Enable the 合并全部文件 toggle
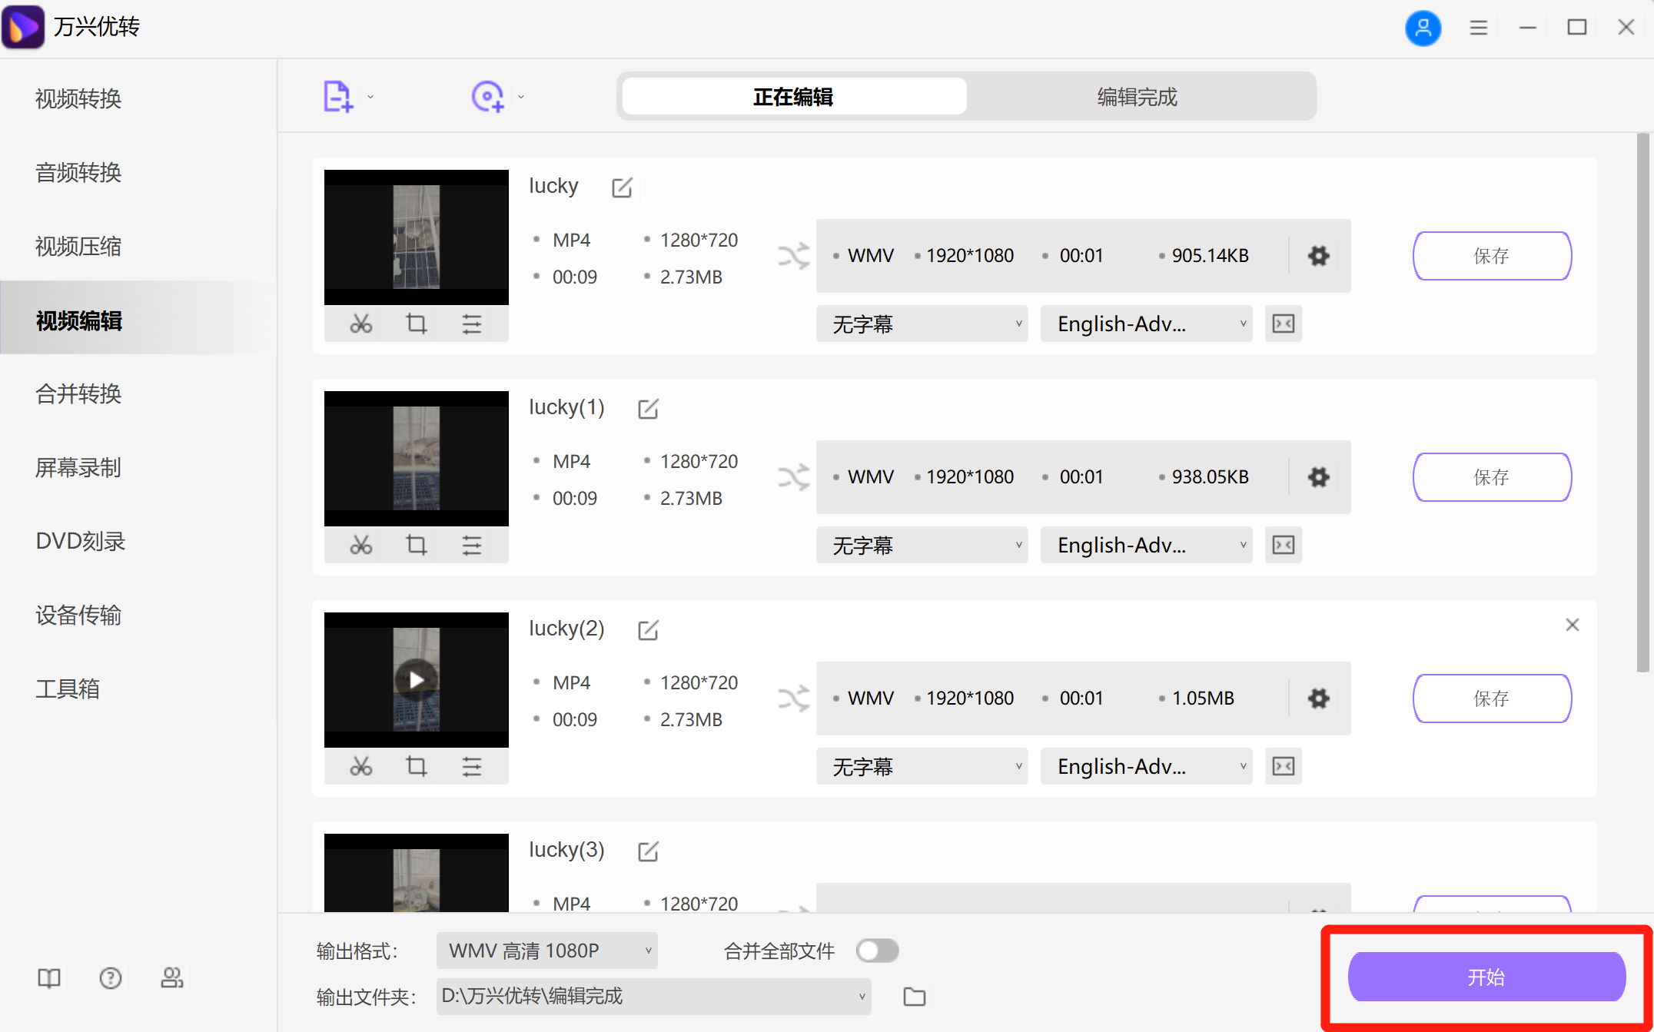This screenshot has width=1654, height=1032. [877, 951]
